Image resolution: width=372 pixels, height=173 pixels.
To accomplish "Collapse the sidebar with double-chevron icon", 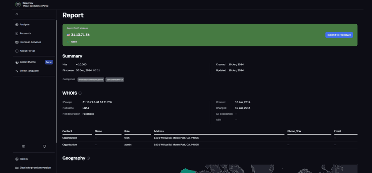I will pos(17,14).
